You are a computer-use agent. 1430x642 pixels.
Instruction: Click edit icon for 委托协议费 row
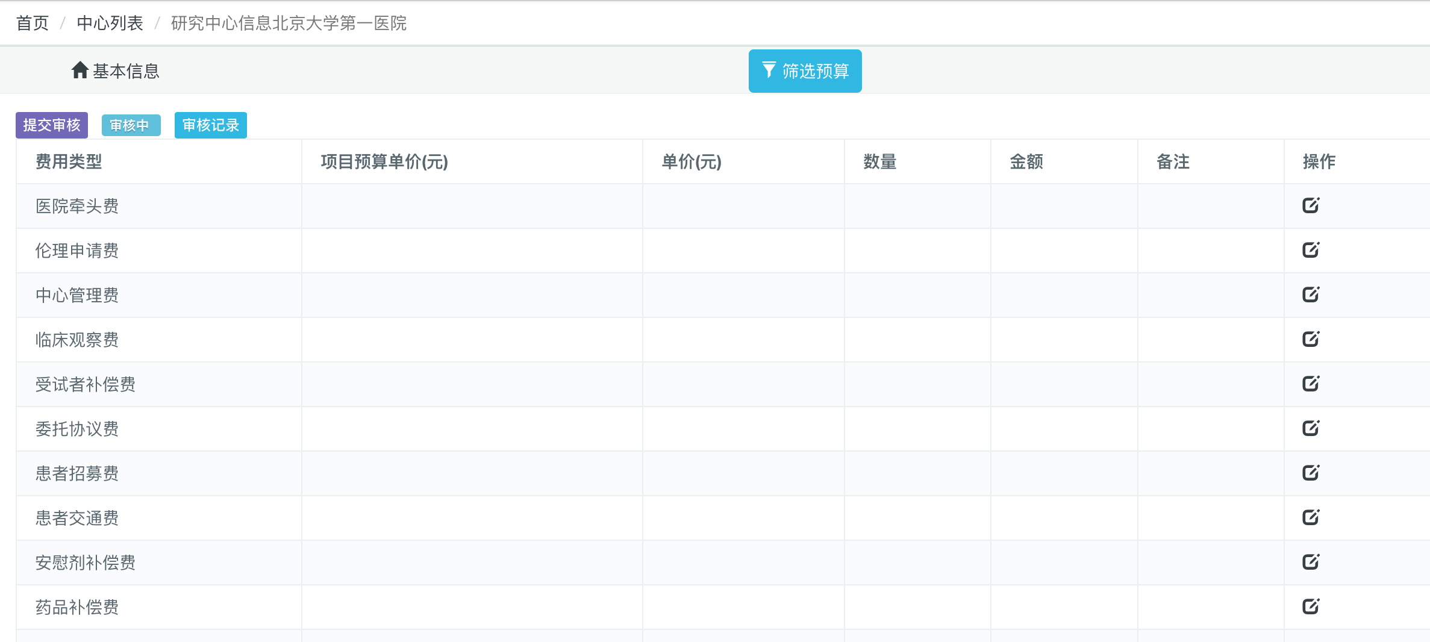point(1311,428)
